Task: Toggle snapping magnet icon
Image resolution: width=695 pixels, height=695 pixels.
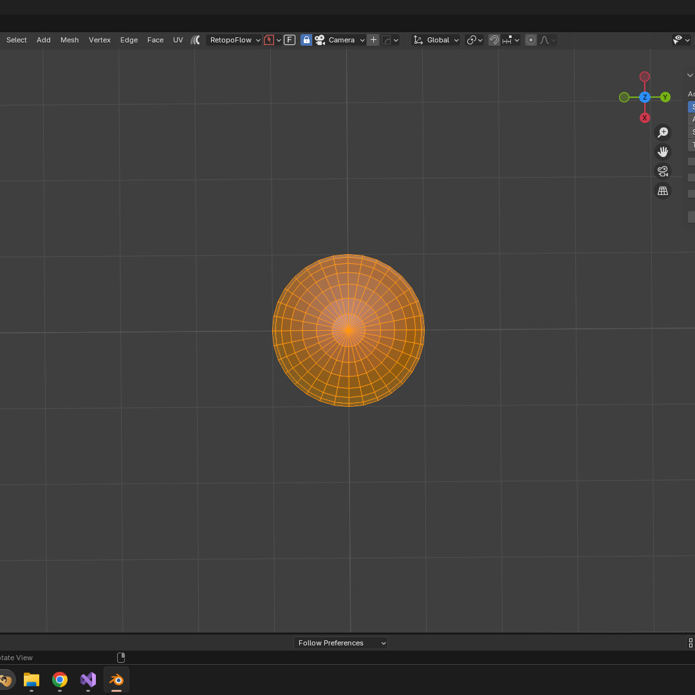Action: tap(494, 40)
